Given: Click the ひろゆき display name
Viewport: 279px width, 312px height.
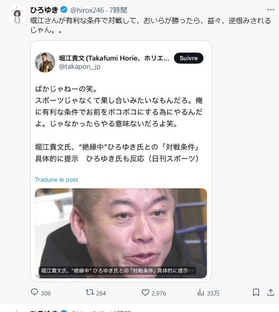Looking at the screenshot, I should click(x=44, y=10).
